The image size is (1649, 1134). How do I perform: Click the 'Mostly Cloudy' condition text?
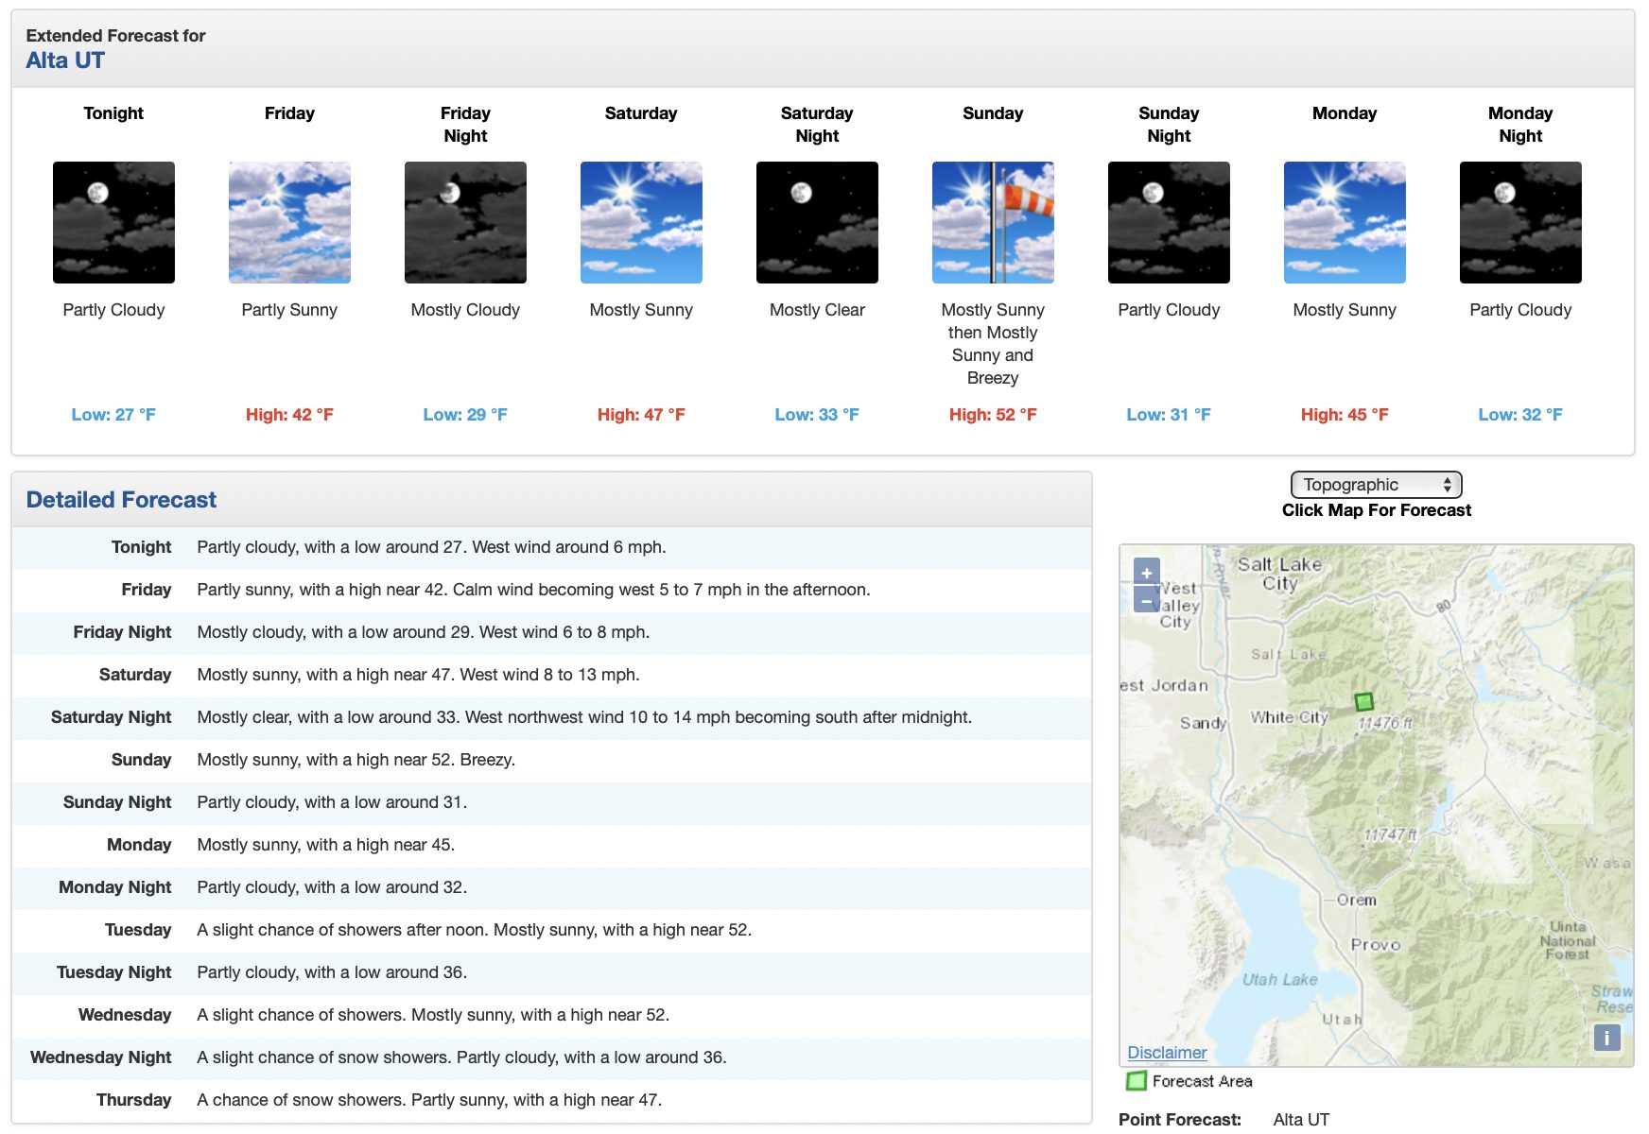pos(465,310)
